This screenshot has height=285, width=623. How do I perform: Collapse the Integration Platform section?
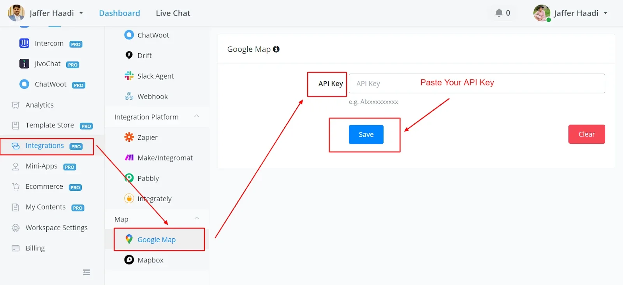pos(197,116)
